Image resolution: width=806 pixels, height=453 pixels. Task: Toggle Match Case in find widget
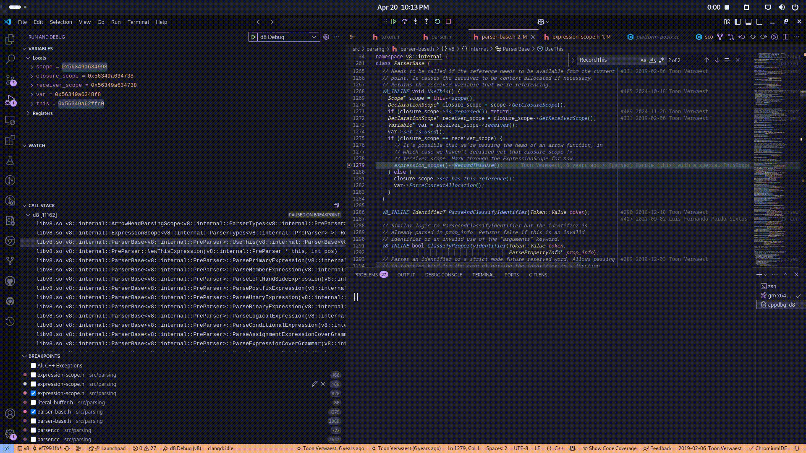point(643,60)
